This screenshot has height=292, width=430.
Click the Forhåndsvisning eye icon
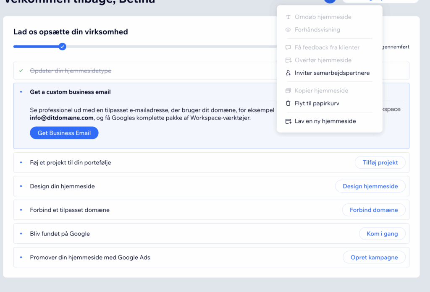(288, 30)
